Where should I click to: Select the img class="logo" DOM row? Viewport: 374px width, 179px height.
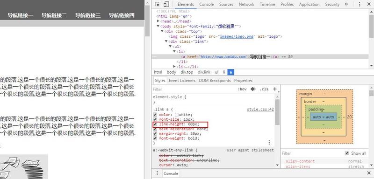click(x=226, y=36)
